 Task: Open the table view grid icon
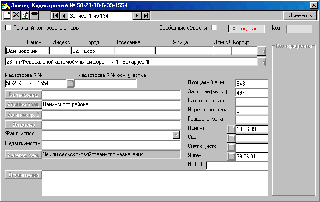pyautogui.click(x=34, y=15)
